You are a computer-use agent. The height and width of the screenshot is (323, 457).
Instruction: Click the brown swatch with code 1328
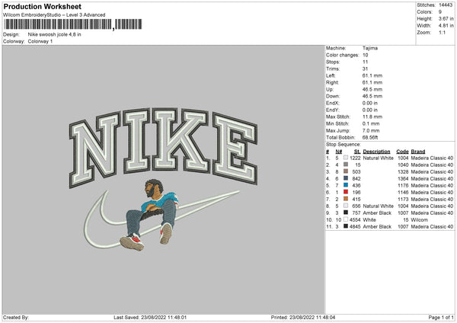[346, 171]
